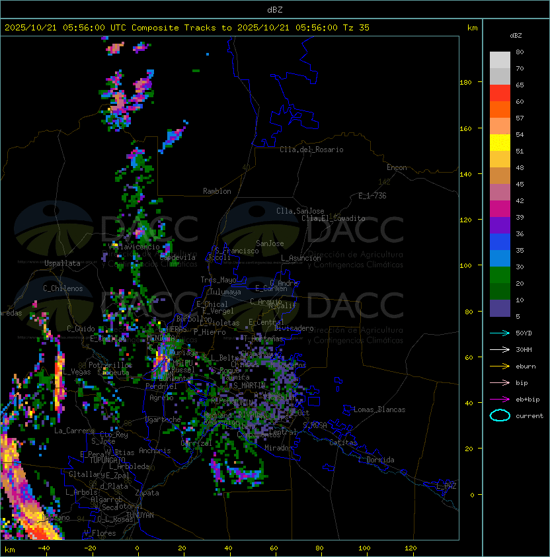Click the 50YD cyan arrow legend icon
Viewport: 550px width, 557px height.
500,333
